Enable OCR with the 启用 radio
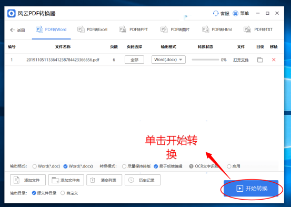The image size is (291, 207). click(x=229, y=166)
